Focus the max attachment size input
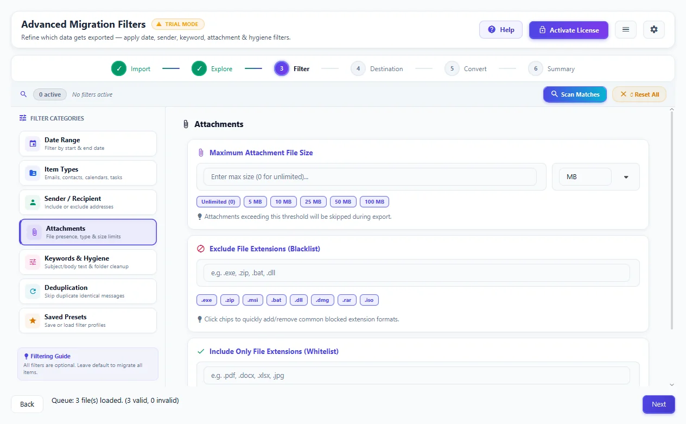 [370, 177]
